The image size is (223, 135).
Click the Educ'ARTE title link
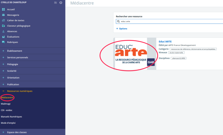(165, 42)
